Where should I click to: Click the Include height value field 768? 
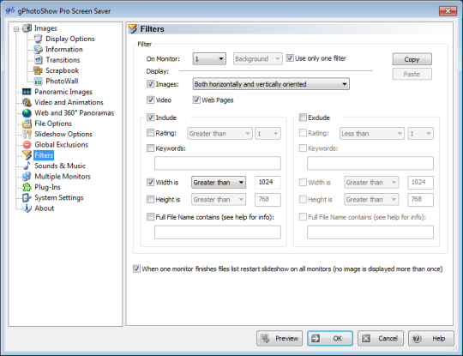click(x=268, y=199)
